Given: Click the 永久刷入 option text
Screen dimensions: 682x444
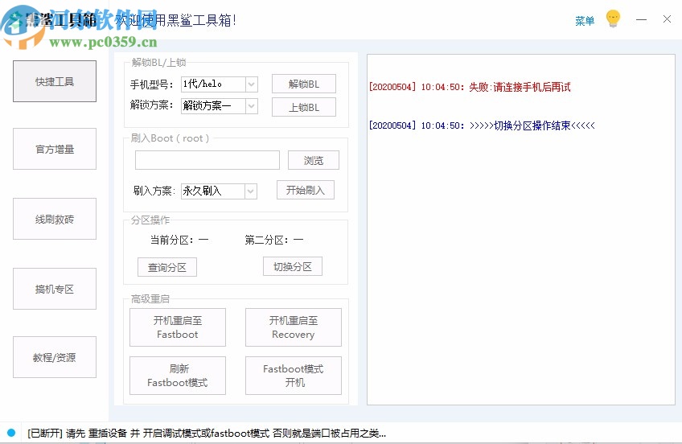Looking at the screenshot, I should [202, 191].
